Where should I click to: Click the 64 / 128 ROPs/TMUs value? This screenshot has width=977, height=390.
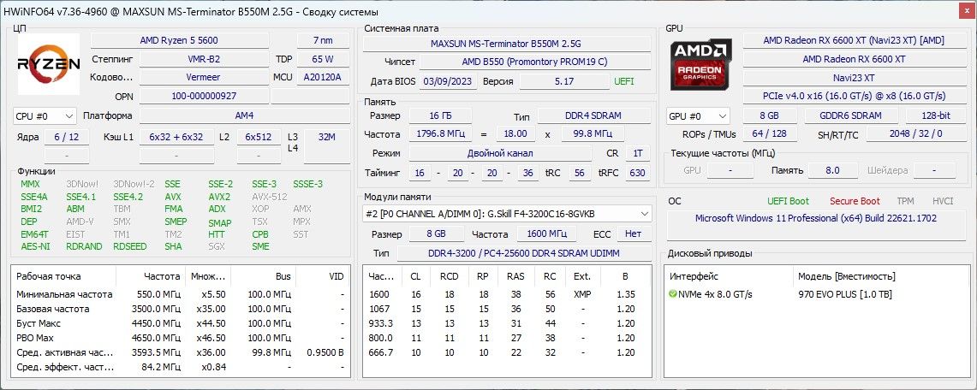click(x=770, y=134)
